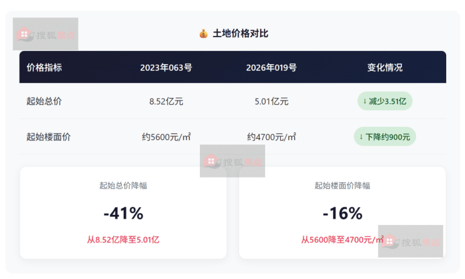Click the 起始总价 row label in table
Image resolution: width=465 pixels, height=279 pixels.
tap(44, 101)
